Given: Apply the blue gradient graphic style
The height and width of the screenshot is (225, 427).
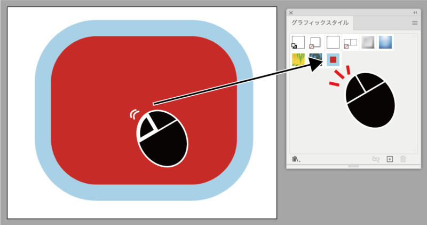Looking at the screenshot, I should click(x=385, y=42).
